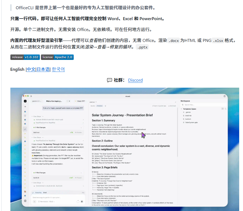The height and width of the screenshot is (211, 243).
Task: Collapse File Changes card above brief.md
Action: pyautogui.click(x=81, y=127)
